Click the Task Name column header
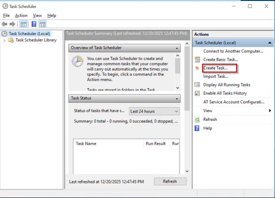275x198 pixels. 86,144
